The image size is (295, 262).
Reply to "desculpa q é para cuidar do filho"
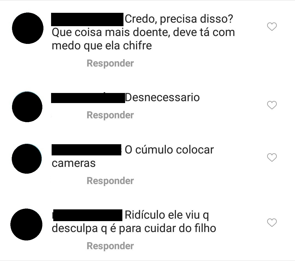(110, 246)
